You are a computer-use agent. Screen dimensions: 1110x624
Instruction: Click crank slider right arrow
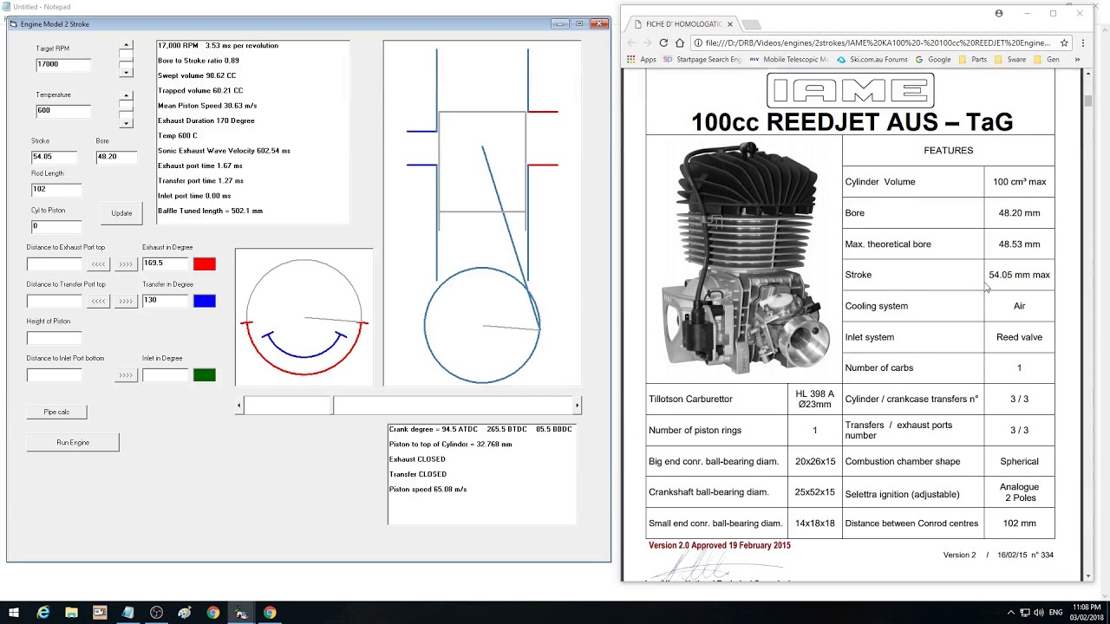[577, 405]
